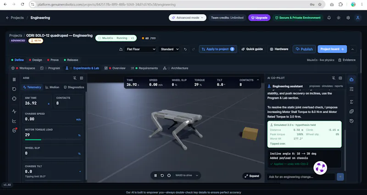Open the Flat Floor terrain dropdown
367x195 pixels.
[140, 49]
